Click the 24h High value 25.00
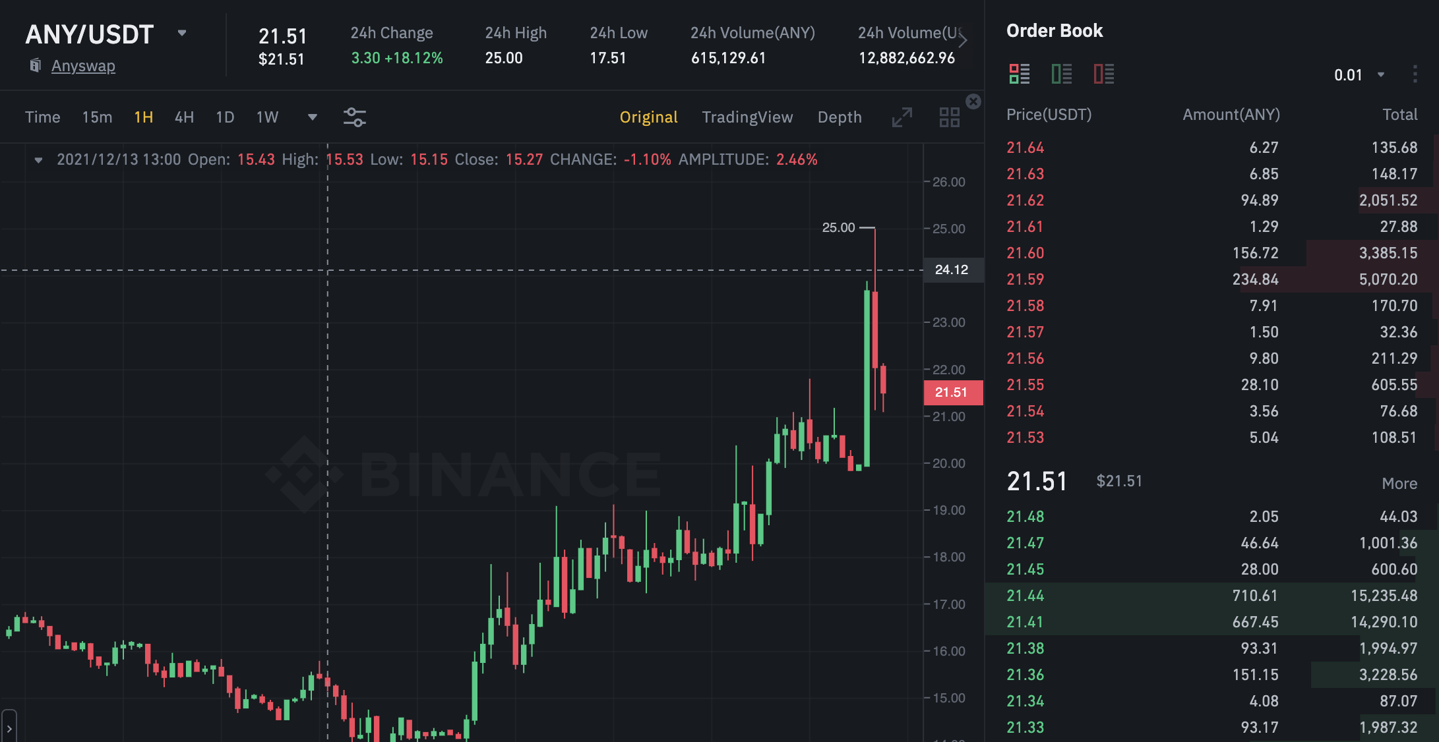Viewport: 1439px width, 742px height. click(504, 58)
